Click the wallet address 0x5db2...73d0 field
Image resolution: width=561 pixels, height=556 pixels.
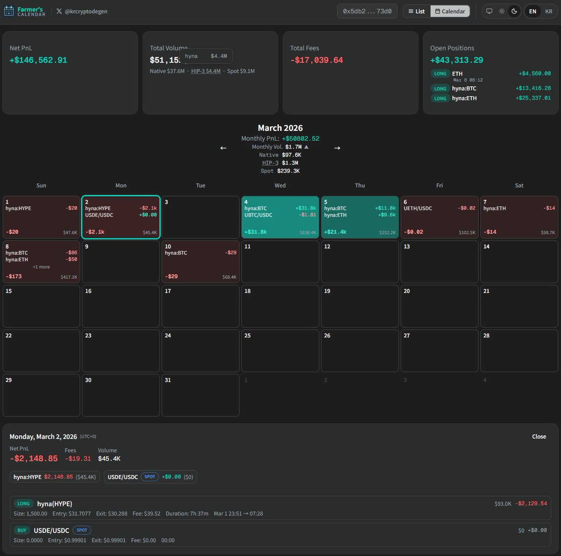tap(367, 11)
